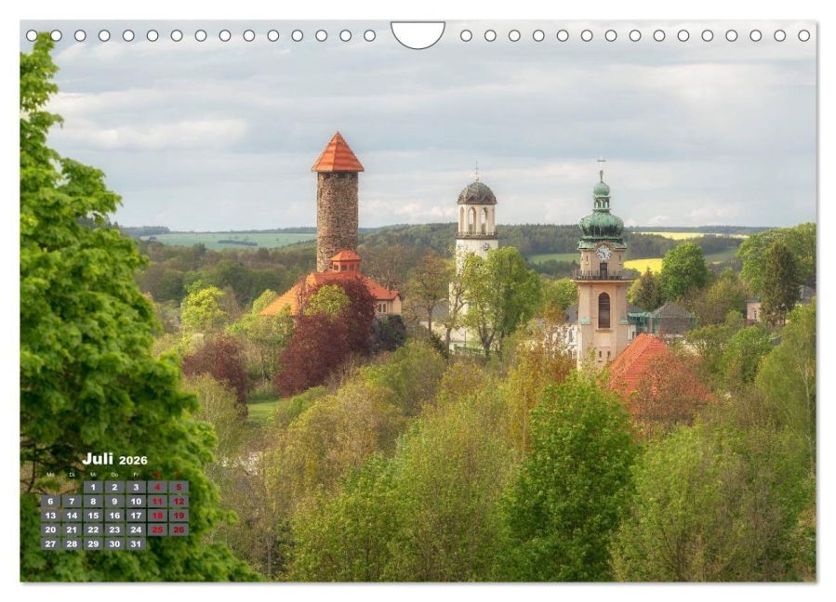Click Sunday the 12th in red
The image size is (836, 602).
tap(179, 501)
